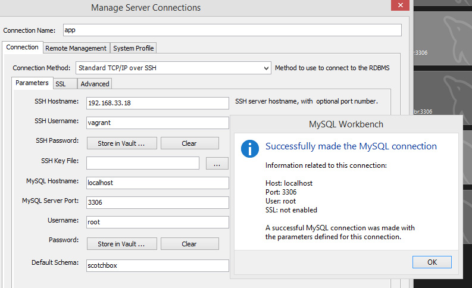Screen dimensions: 472x288
Task: Click the blue information icon in the dialog
Action: pyautogui.click(x=250, y=149)
